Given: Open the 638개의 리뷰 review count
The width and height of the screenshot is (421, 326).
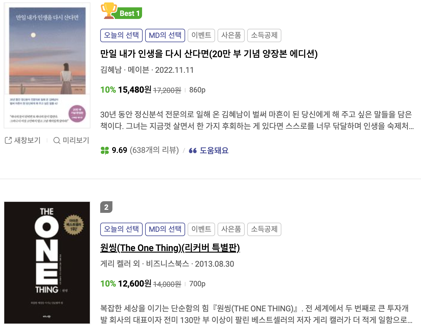Looking at the screenshot, I should coord(154,150).
